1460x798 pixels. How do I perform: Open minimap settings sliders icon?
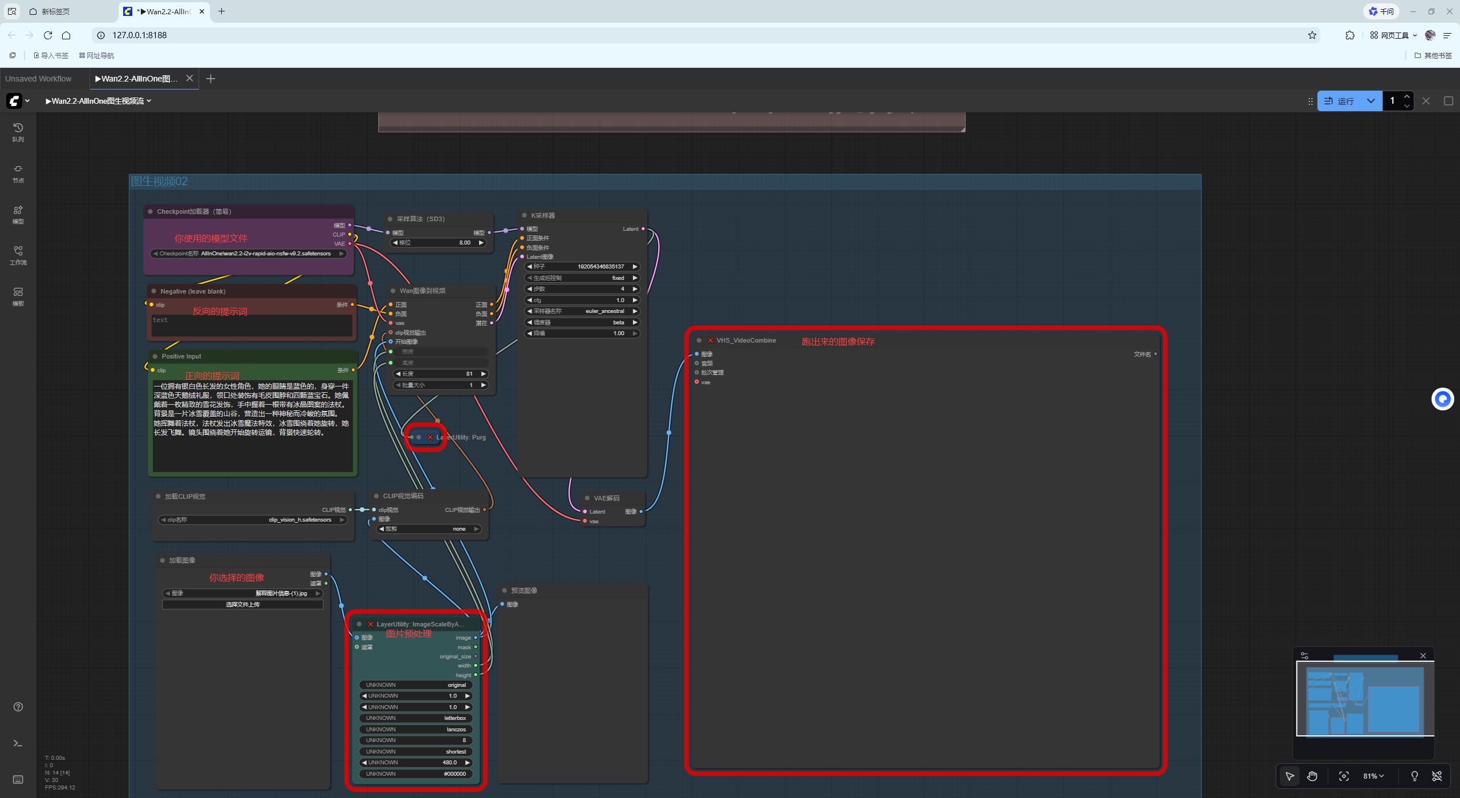[1304, 655]
